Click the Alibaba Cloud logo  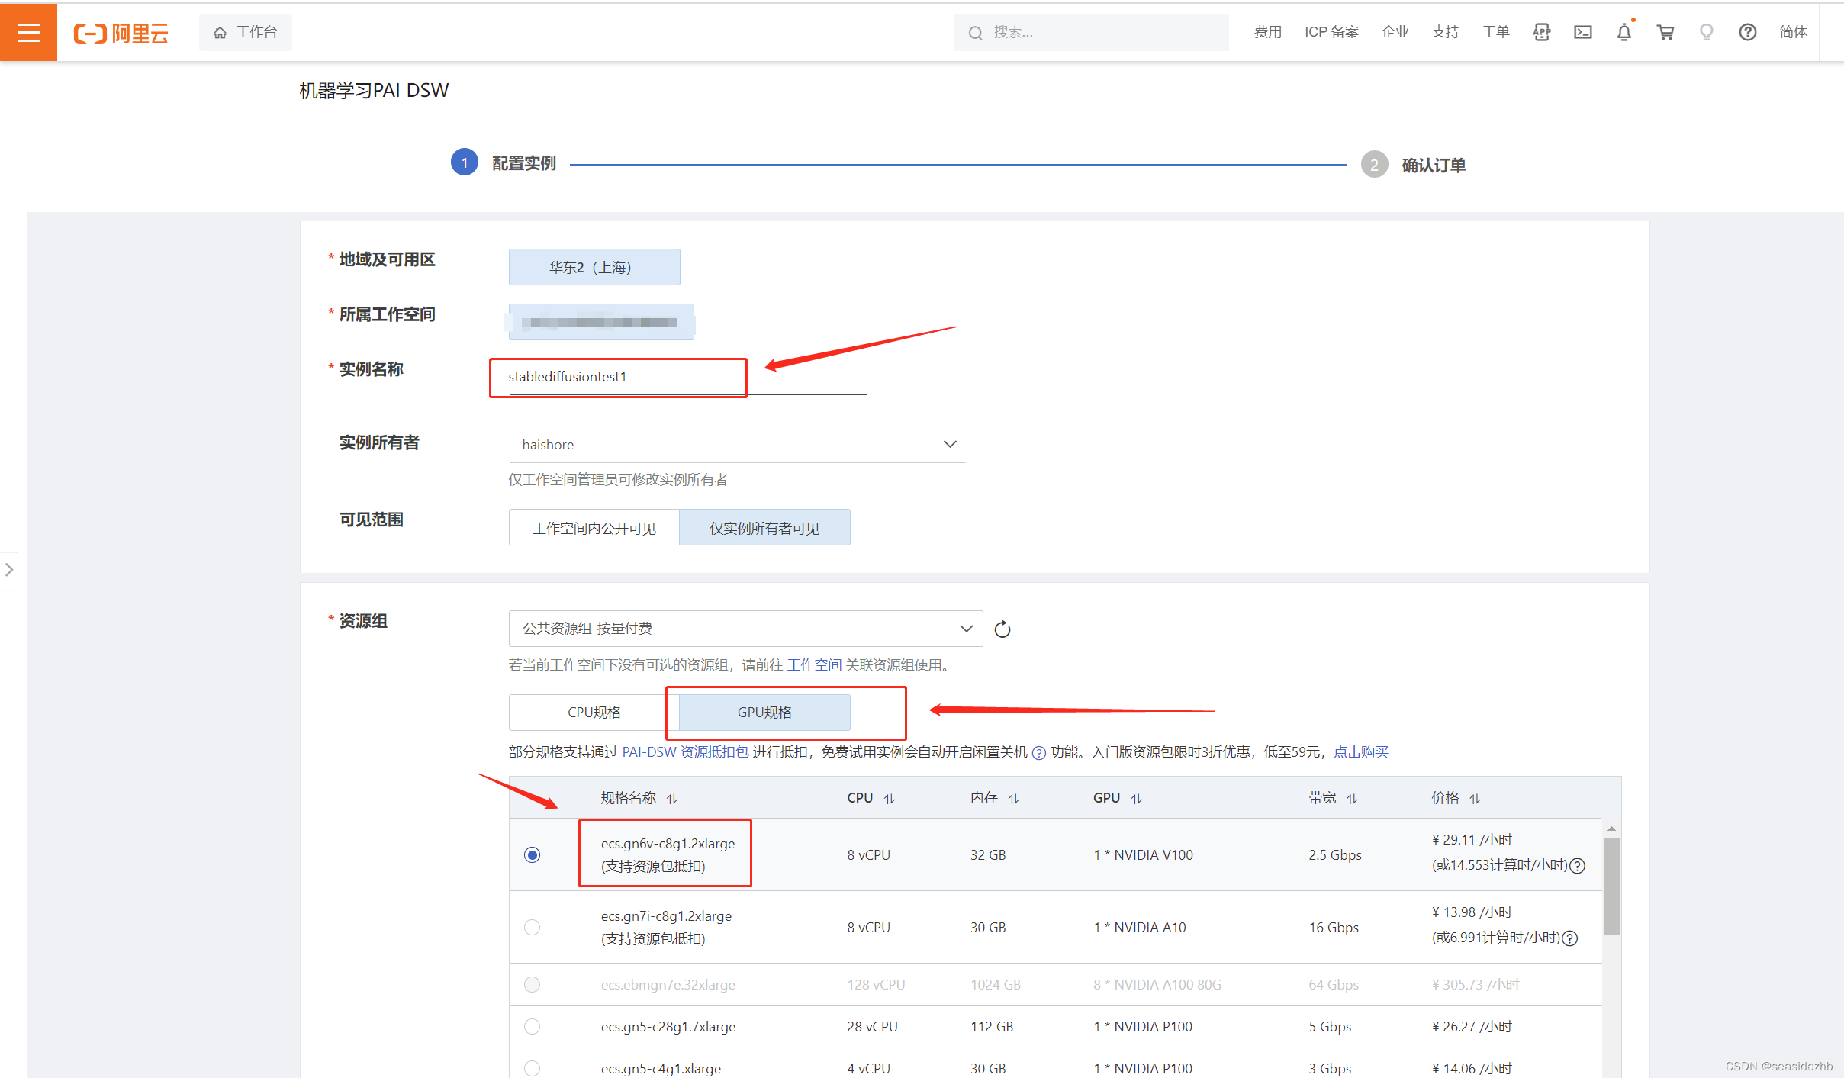tap(121, 32)
